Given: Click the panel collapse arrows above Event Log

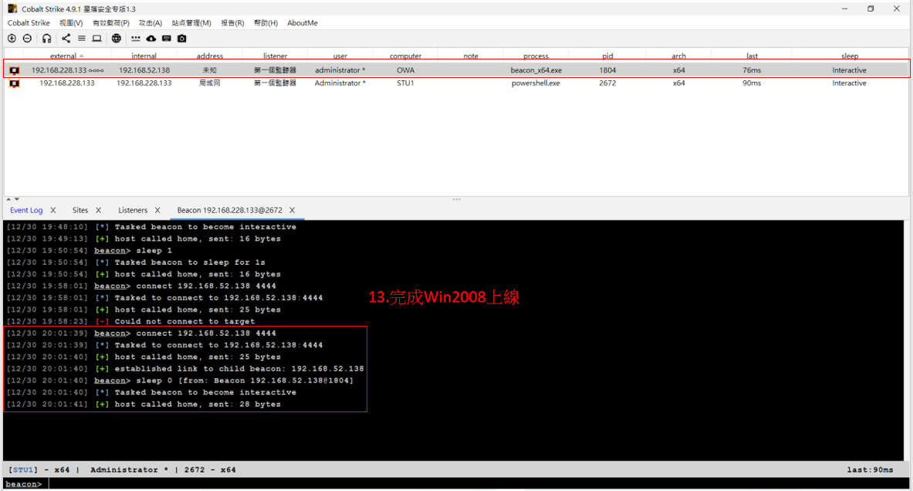Looking at the screenshot, I should [12, 199].
